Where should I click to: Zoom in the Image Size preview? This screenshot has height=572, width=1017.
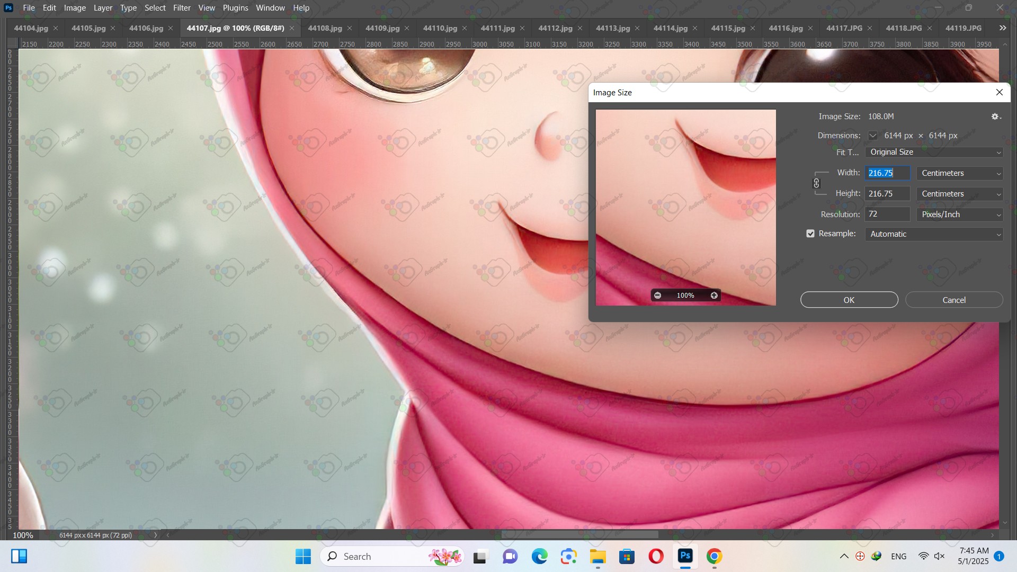[714, 296]
